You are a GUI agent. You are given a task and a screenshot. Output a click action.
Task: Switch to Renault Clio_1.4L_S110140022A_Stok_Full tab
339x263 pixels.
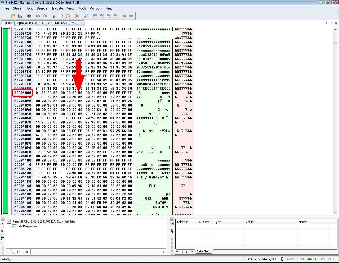point(50,23)
